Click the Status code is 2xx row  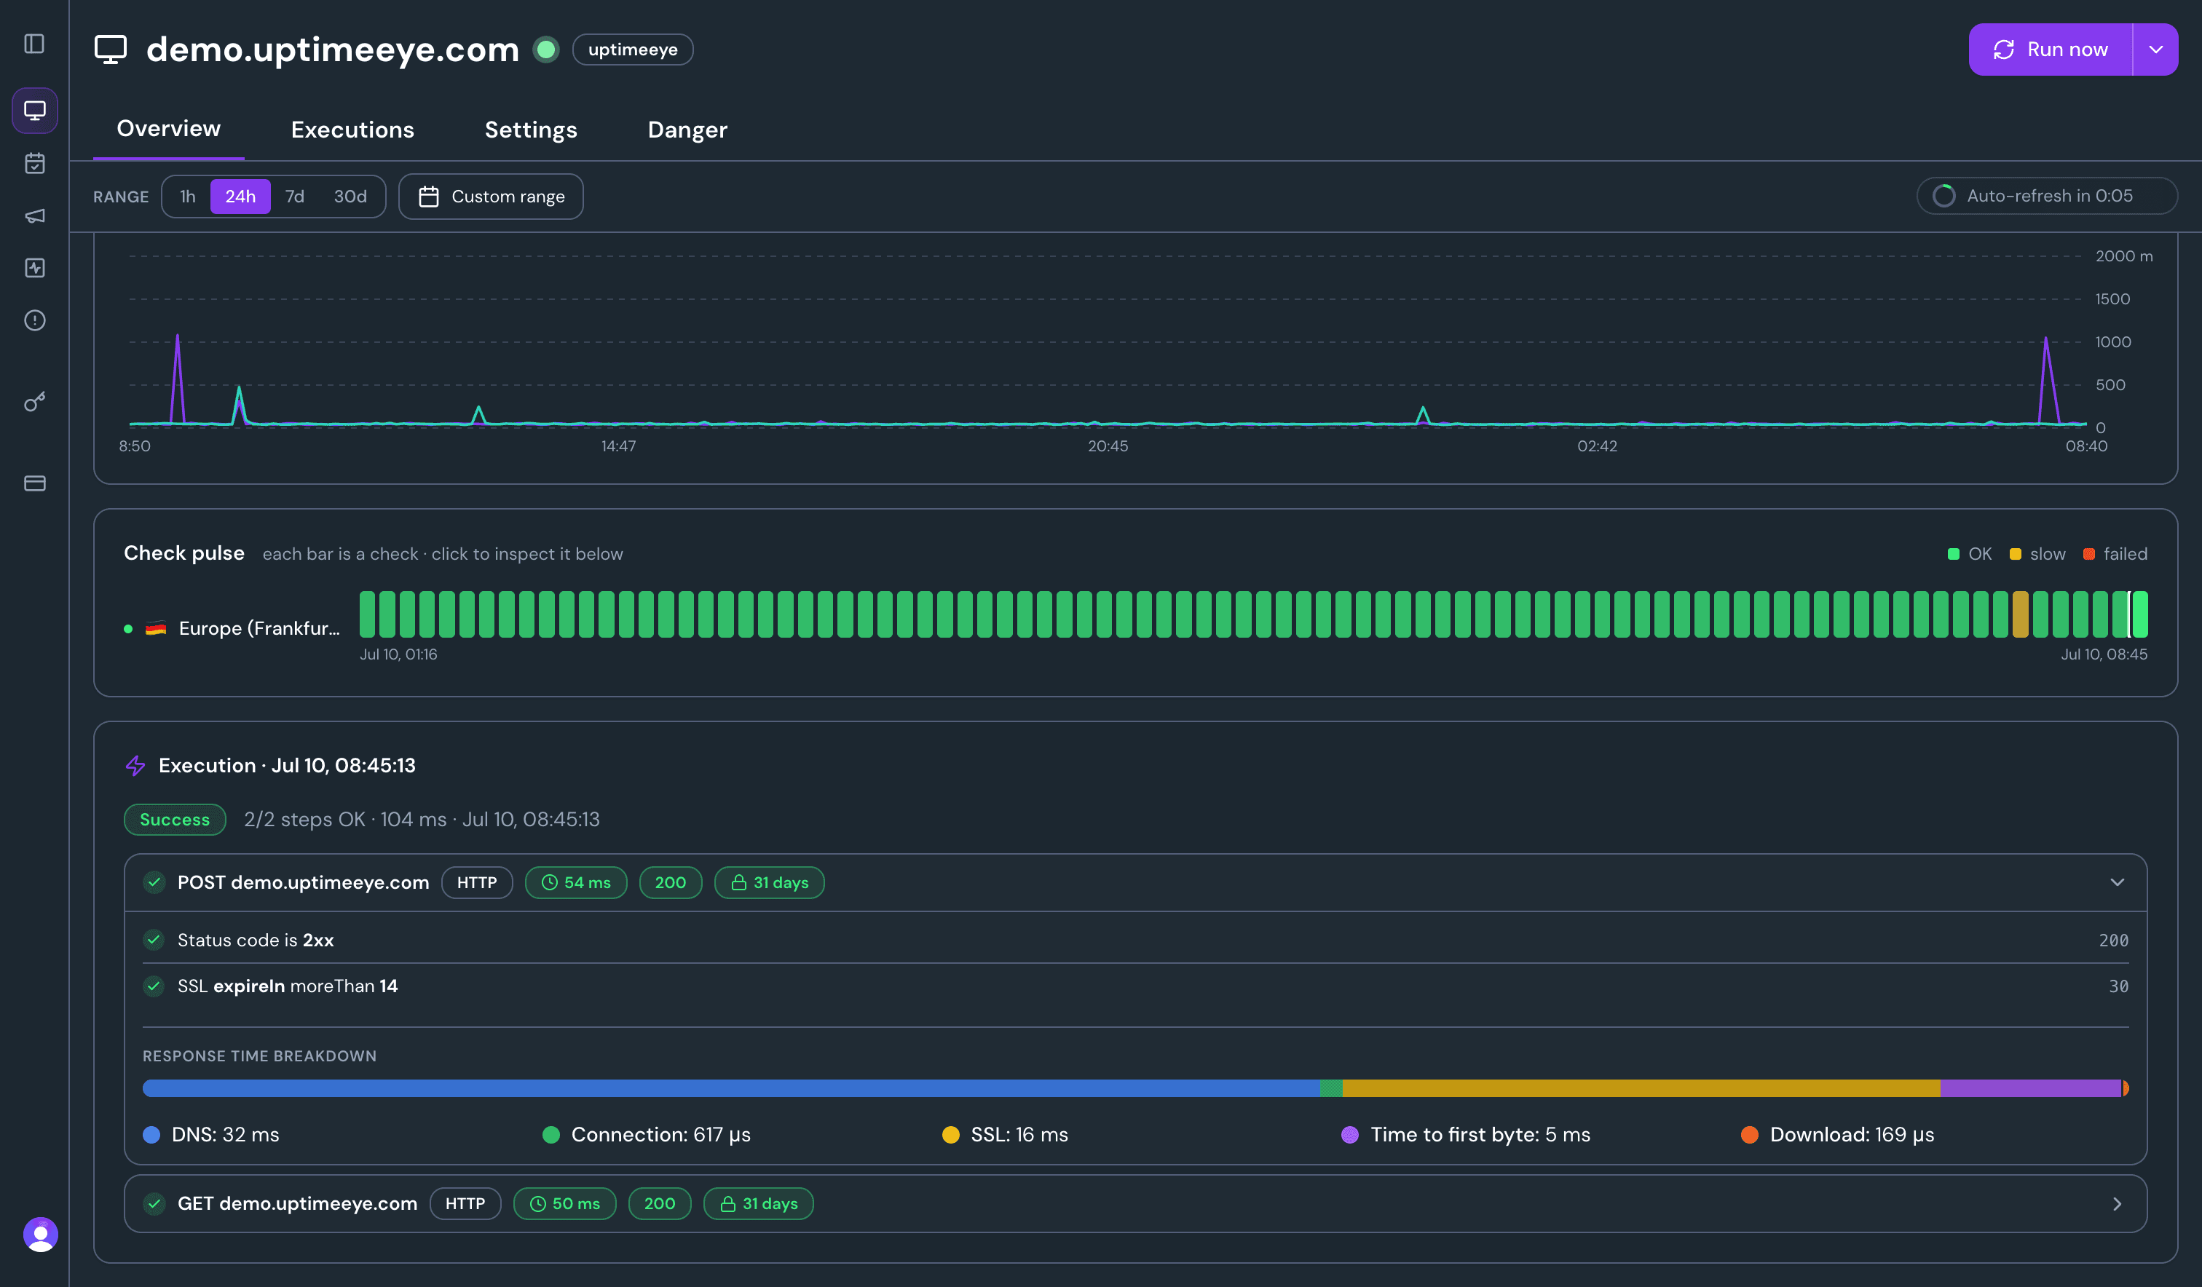[1135, 940]
